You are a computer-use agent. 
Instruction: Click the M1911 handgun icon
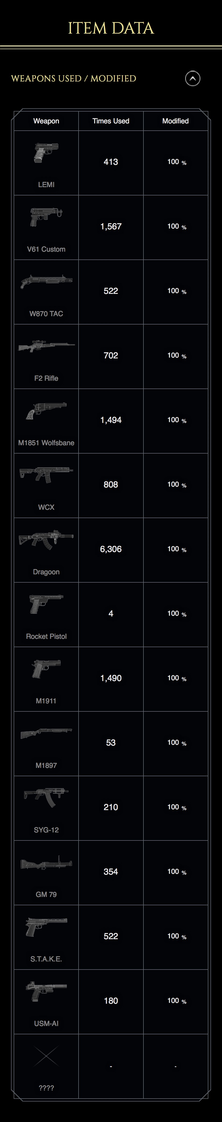[x=46, y=669]
